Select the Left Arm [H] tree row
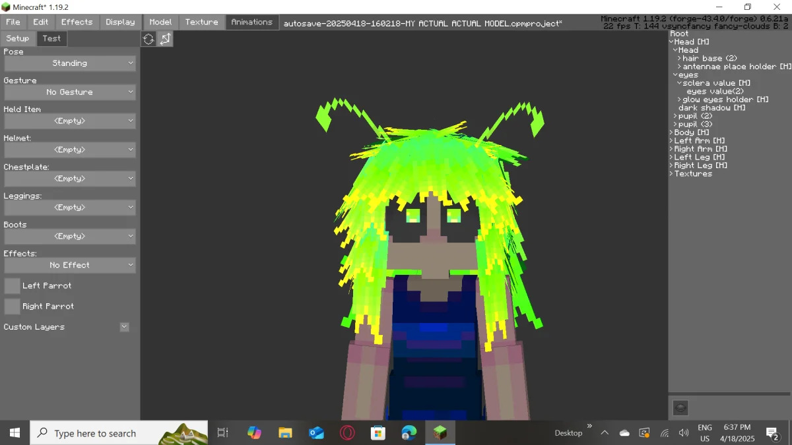The image size is (792, 445). [700, 140]
